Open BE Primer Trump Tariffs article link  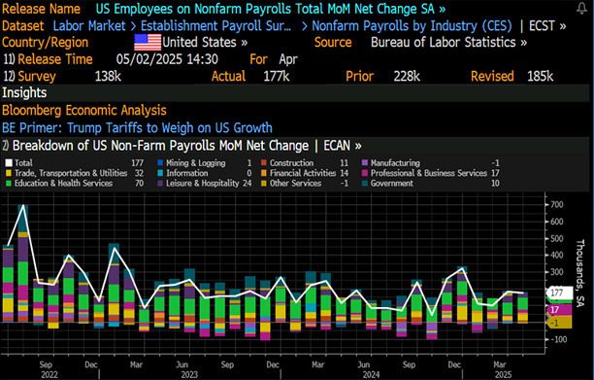(x=137, y=128)
